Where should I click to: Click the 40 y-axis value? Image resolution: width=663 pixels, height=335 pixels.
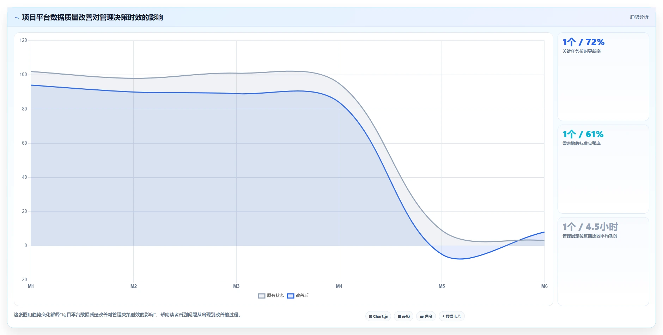pos(24,177)
